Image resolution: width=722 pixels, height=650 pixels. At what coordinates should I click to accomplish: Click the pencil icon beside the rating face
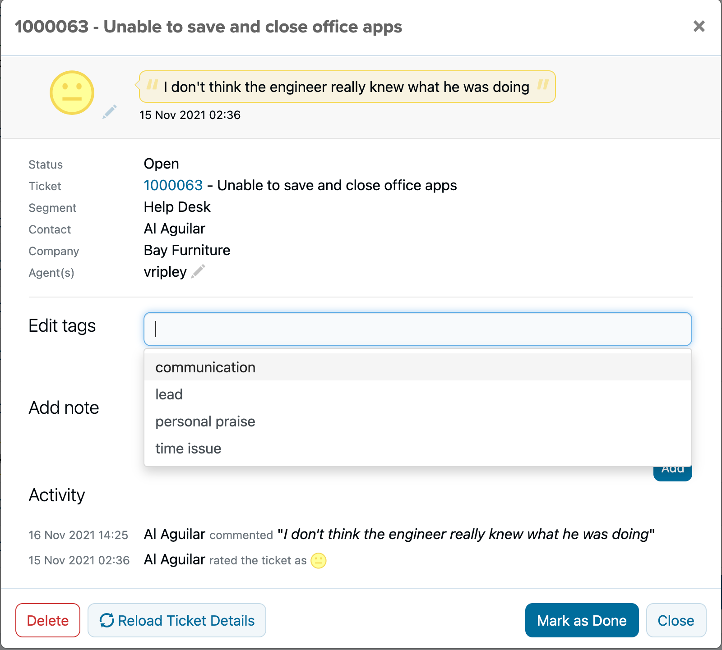coord(110,111)
